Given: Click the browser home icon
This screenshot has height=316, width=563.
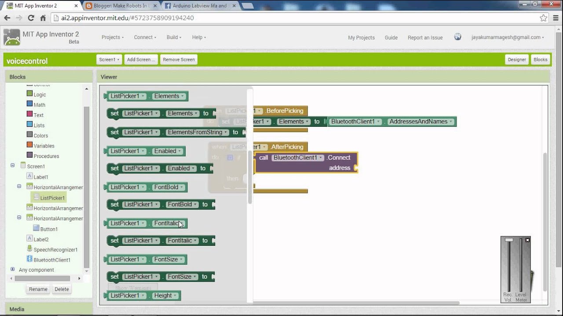Looking at the screenshot, I should [x=43, y=18].
